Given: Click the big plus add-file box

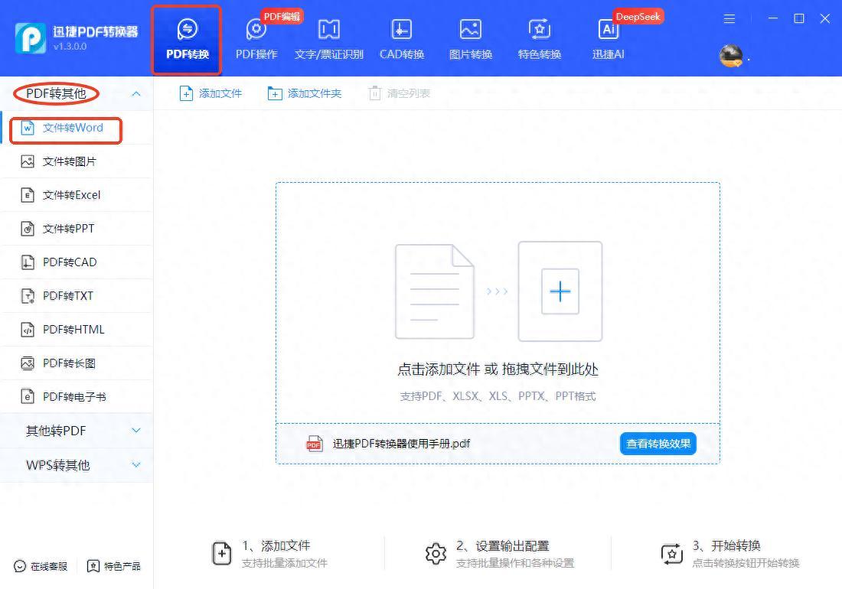Looking at the screenshot, I should [560, 291].
